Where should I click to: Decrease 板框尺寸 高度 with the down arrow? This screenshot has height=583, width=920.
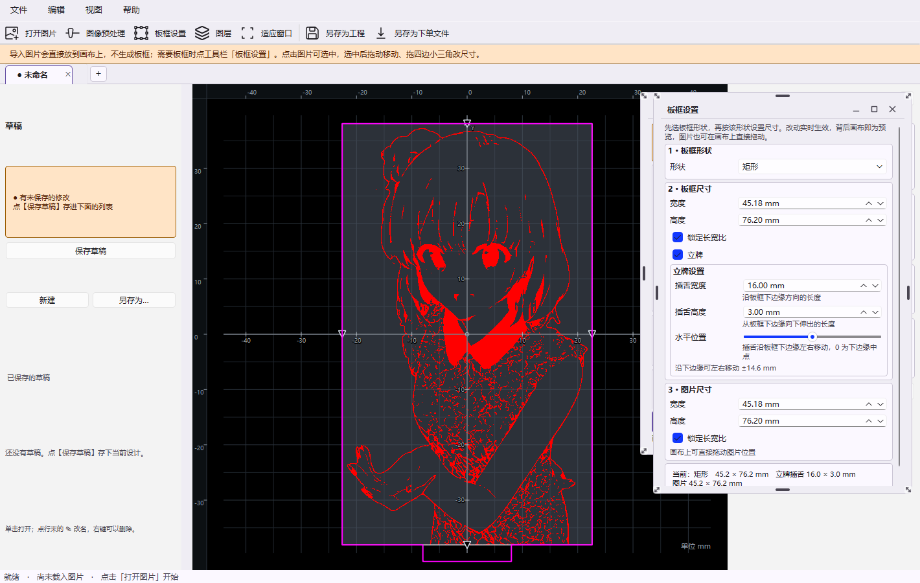[x=880, y=220]
